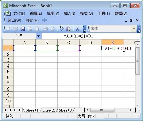Viewport: 143px width, 121px height.
Task: Expand Standard toolbar options chevron
Action: (x=84, y=29)
